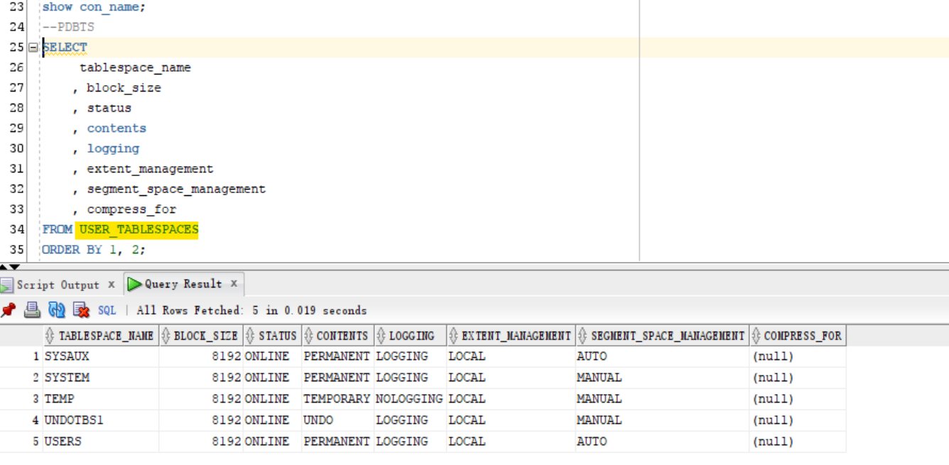Sort by TABLESPACE_NAME column header
The height and width of the screenshot is (465, 949).
point(100,336)
